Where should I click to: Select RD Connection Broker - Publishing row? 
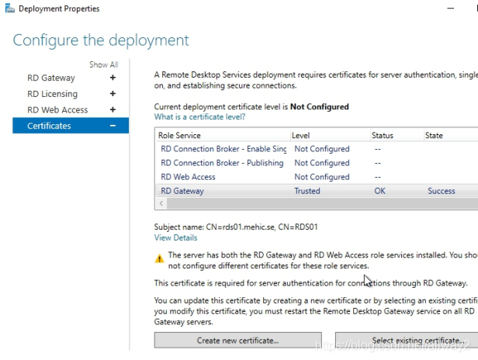tap(222, 163)
